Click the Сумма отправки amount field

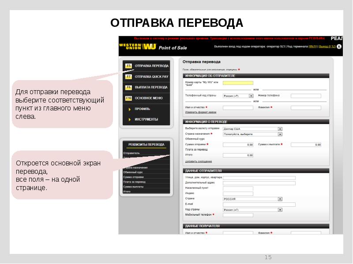(x=238, y=144)
